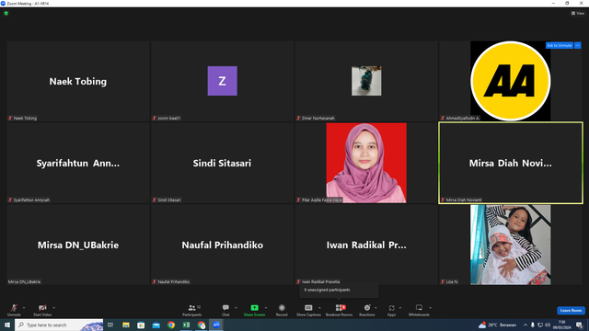Select Naufal Prihandiko's tile
Image resolution: width=589 pixels, height=331 pixels.
(x=223, y=245)
